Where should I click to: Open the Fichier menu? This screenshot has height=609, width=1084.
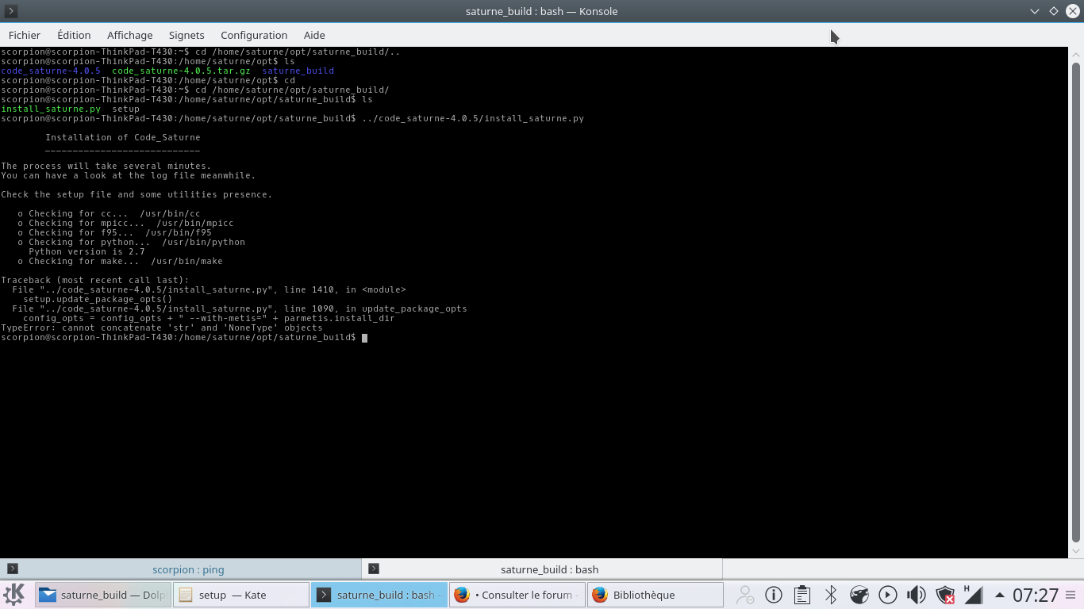(x=25, y=35)
